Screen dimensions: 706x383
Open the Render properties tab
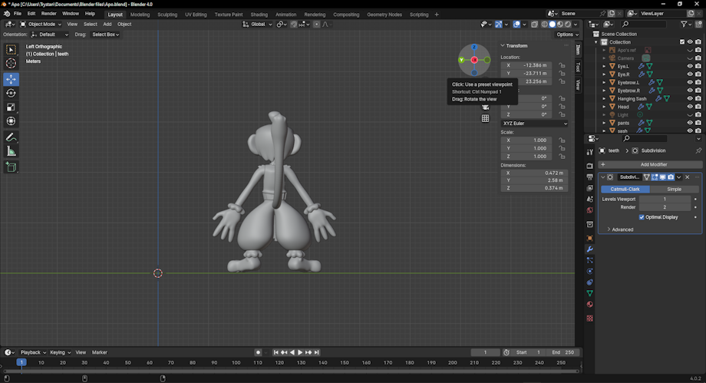click(590, 166)
